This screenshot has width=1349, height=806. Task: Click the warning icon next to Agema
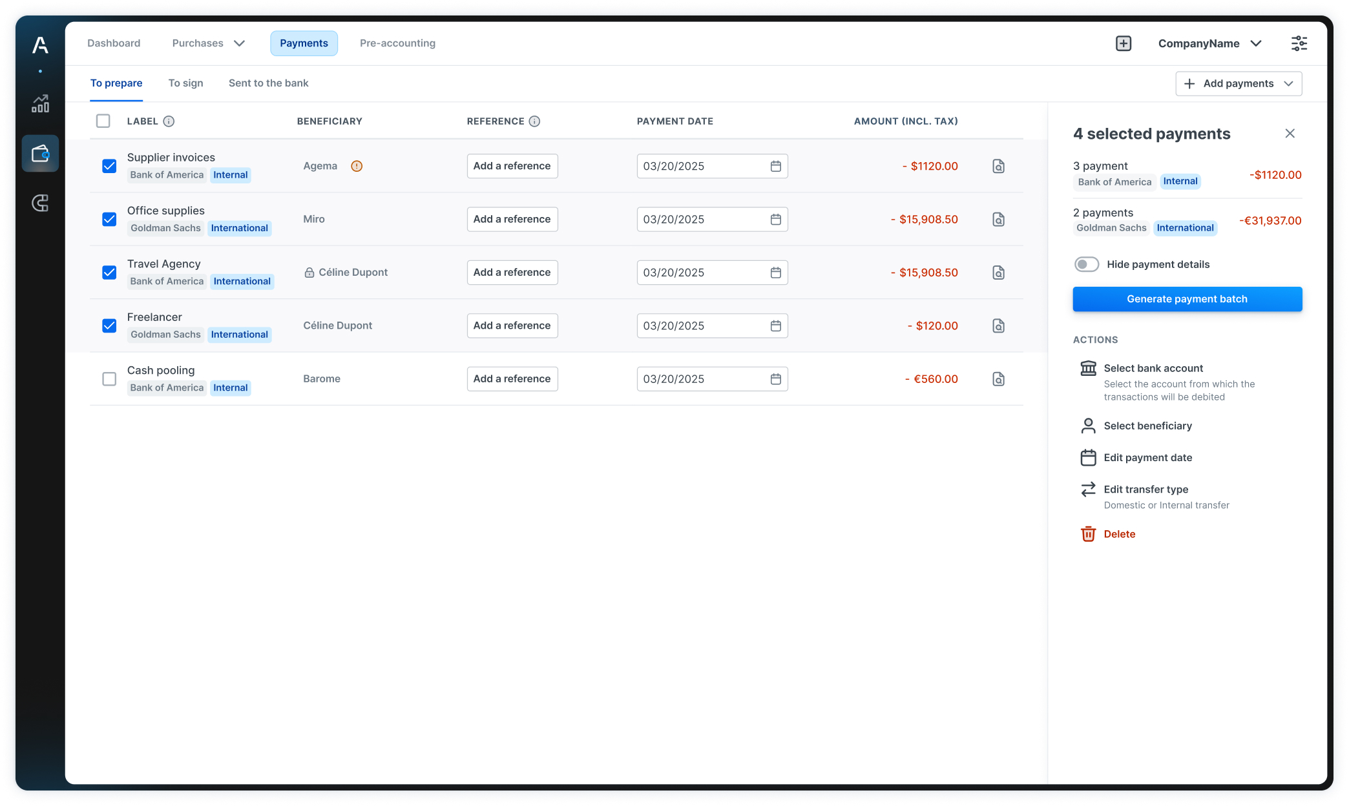357,166
